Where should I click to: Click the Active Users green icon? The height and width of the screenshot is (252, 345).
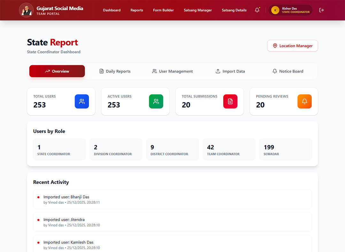click(x=156, y=101)
